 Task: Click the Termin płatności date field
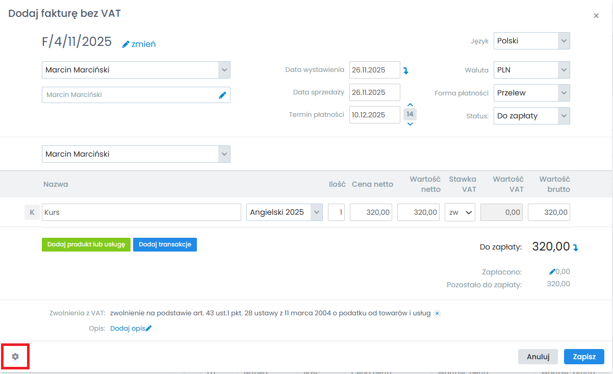point(374,115)
